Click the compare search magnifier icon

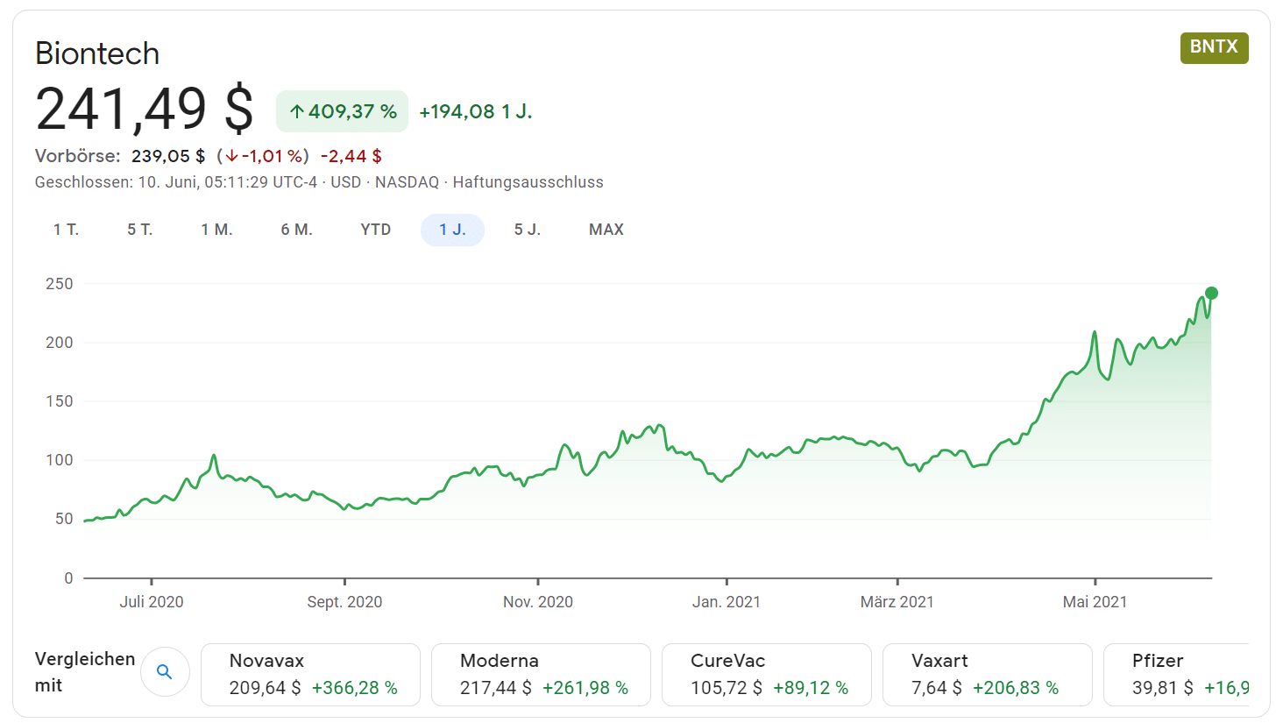165,672
